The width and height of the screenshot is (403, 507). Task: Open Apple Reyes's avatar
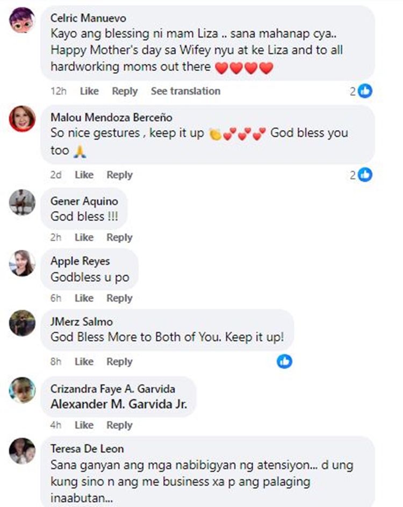point(22,263)
